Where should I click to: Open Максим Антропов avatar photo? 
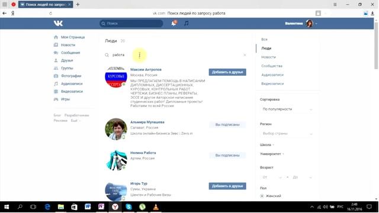click(x=116, y=76)
